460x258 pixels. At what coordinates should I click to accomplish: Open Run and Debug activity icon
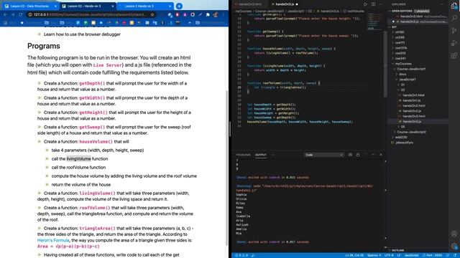(x=454, y=43)
